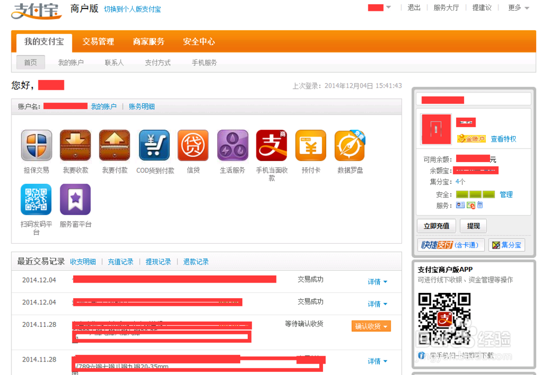Open the 担保交易 service icon
Image resolution: width=541 pixels, height=375 pixels.
tap(36, 145)
